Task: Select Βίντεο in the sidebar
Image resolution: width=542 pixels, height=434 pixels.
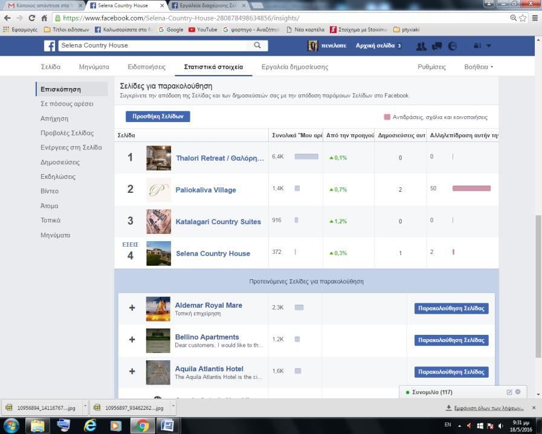Action: click(x=50, y=191)
